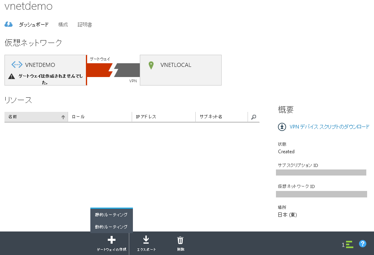Click the broken VPN gateway lightning icon
Viewport: 374px width, 255px height.
[x=113, y=70]
